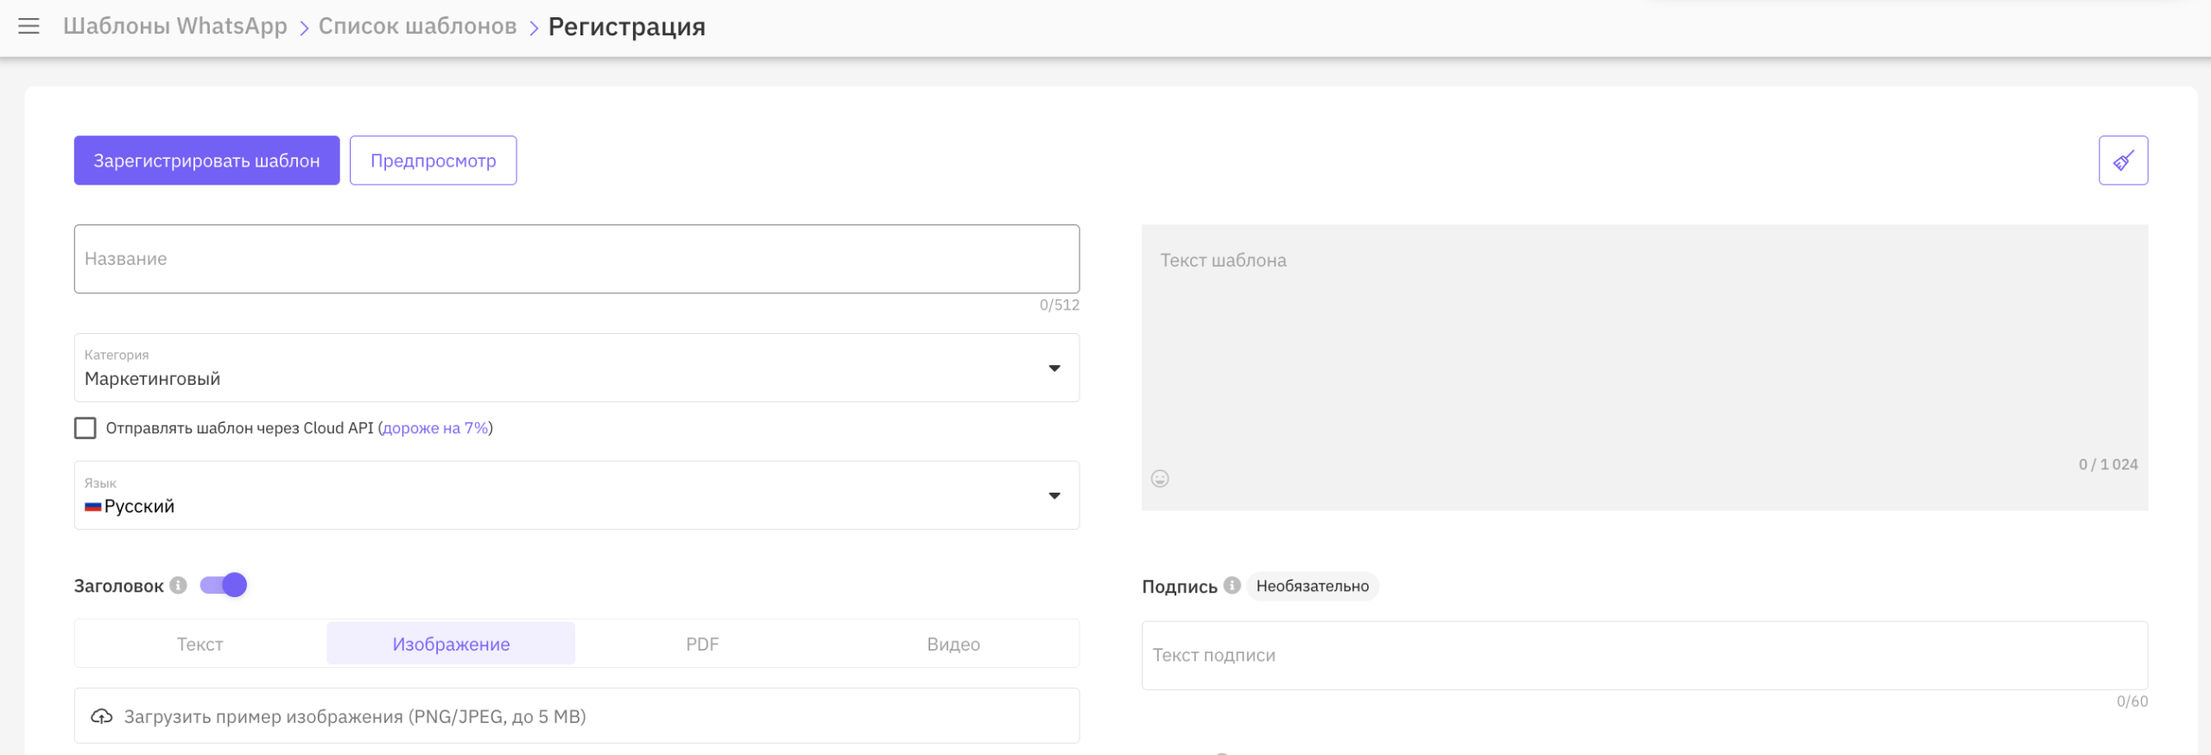Select the Текст header type tab
Image resolution: width=2211 pixels, height=755 pixels.
[x=200, y=644]
